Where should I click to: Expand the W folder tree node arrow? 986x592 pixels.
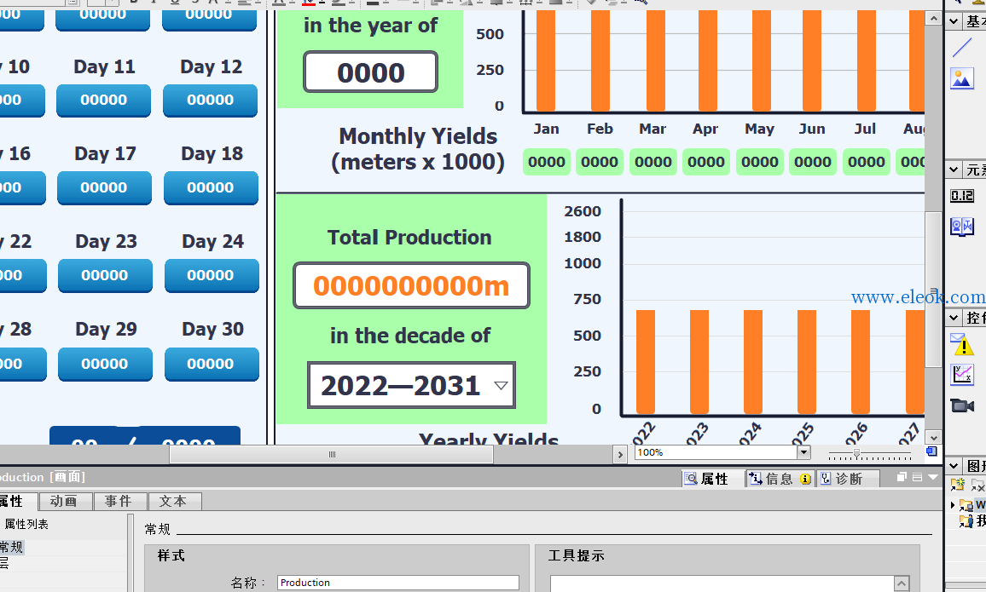tap(953, 505)
